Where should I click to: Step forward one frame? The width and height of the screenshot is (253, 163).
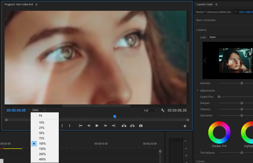point(105,126)
